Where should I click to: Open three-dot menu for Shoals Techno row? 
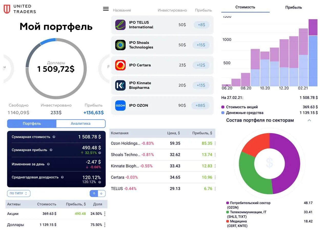point(215,155)
